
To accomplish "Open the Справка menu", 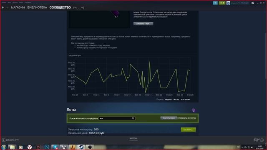I will click(28, 2).
